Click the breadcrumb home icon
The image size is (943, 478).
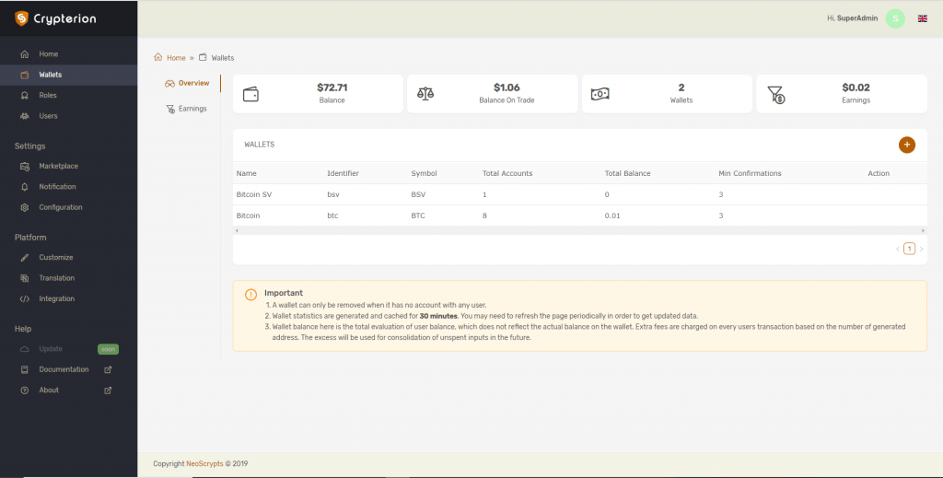158,57
